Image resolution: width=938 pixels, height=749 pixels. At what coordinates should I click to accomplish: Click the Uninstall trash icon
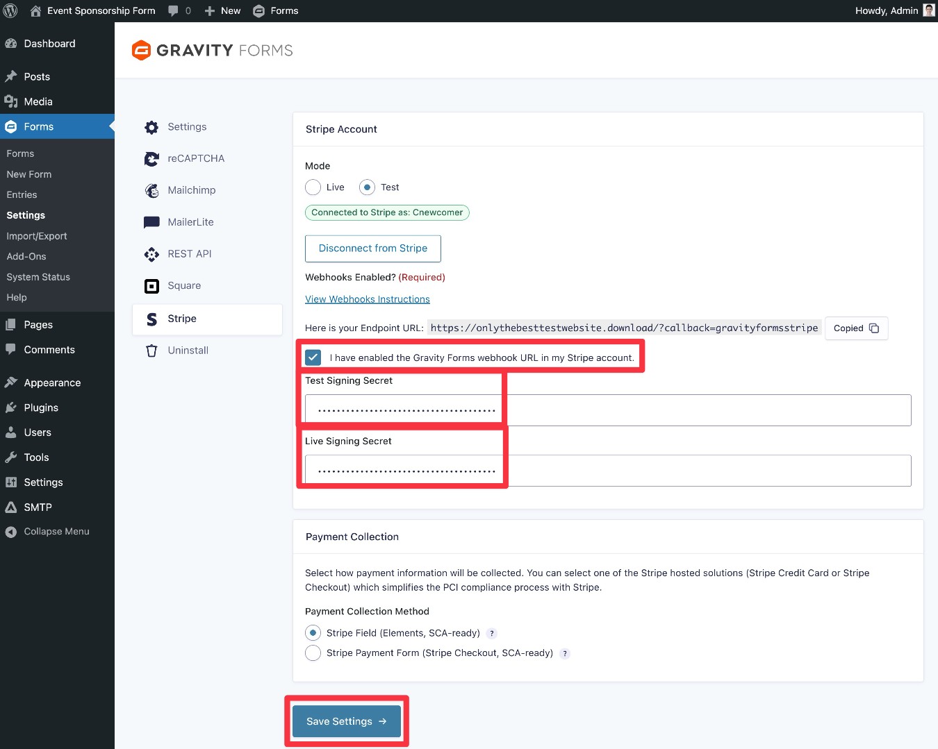click(x=151, y=351)
